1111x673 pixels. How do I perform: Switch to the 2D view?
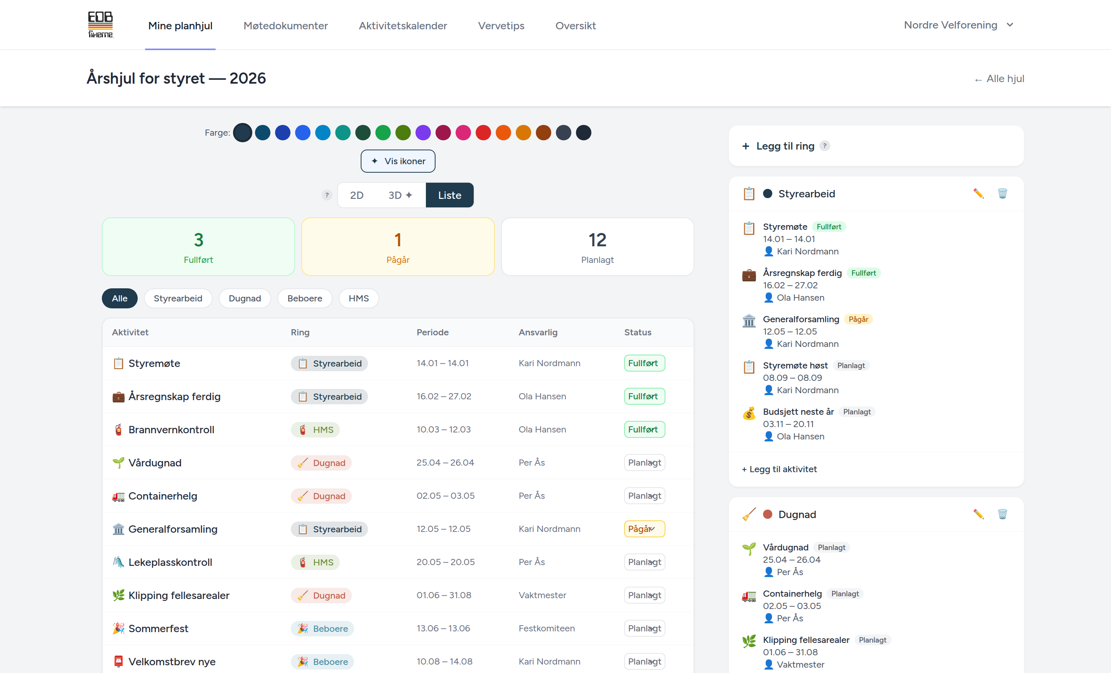coord(357,195)
